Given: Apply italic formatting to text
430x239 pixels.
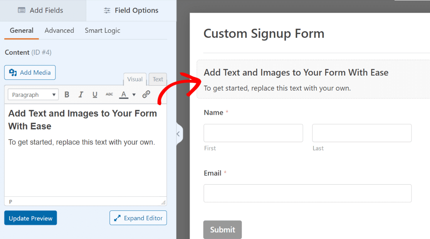Looking at the screenshot, I should [81, 94].
